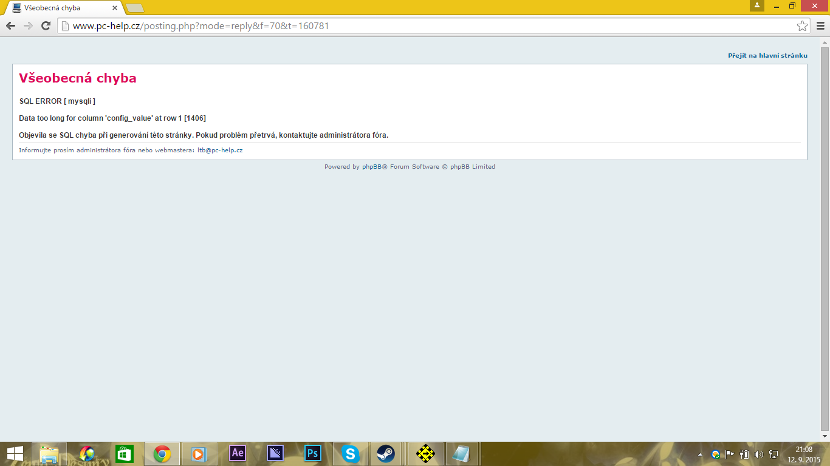Go back to the previous page
The height and width of the screenshot is (466, 830).
10,25
